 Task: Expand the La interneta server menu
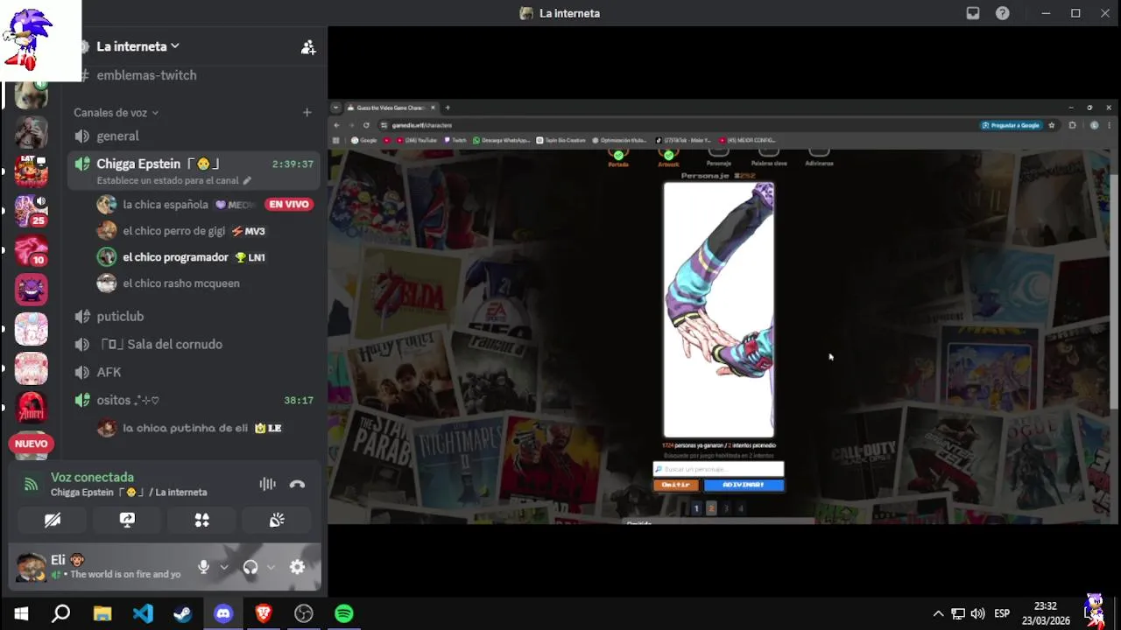[137, 46]
